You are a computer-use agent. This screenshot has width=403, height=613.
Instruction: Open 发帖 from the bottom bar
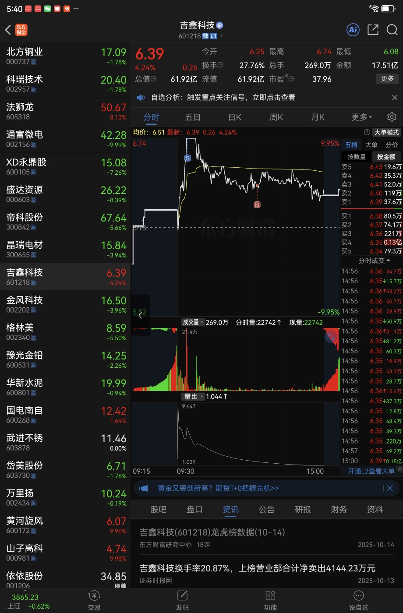coord(182,600)
